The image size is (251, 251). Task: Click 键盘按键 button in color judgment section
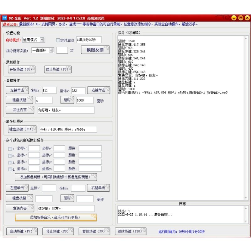point(19,198)
